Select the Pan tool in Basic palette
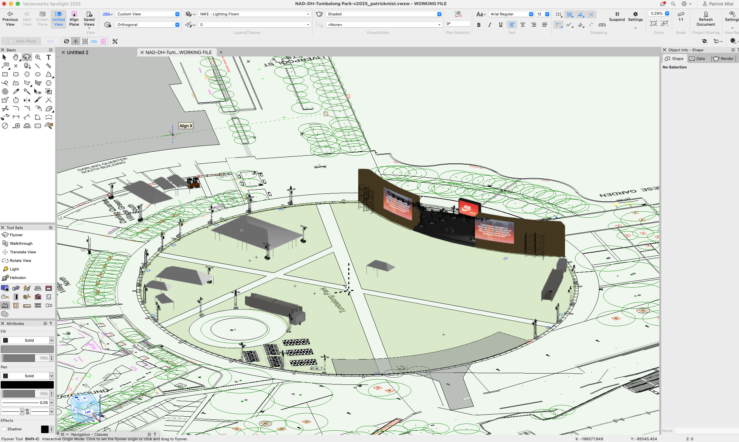 coord(15,57)
